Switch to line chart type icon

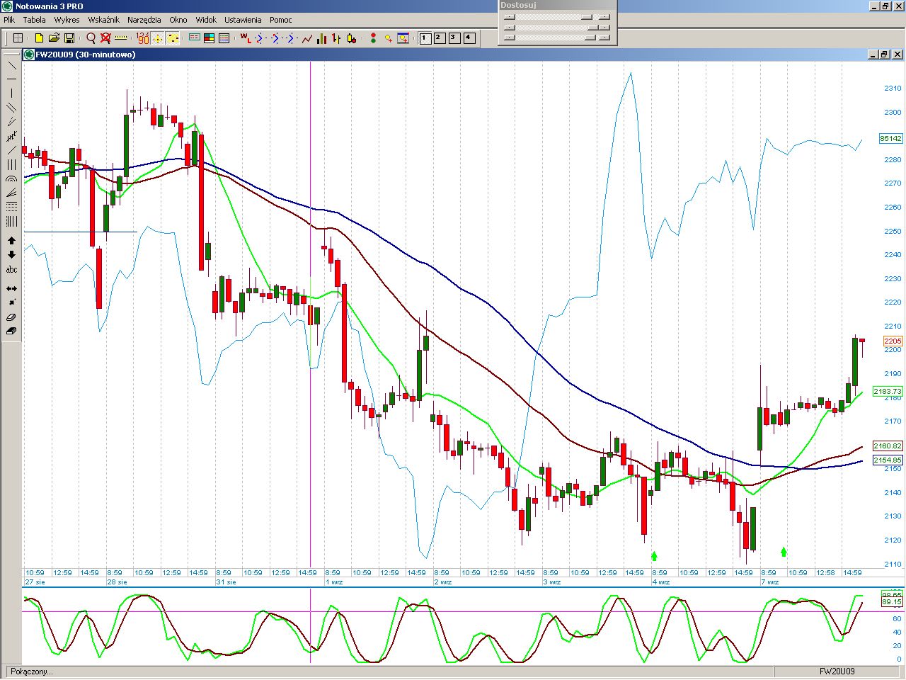tap(307, 38)
